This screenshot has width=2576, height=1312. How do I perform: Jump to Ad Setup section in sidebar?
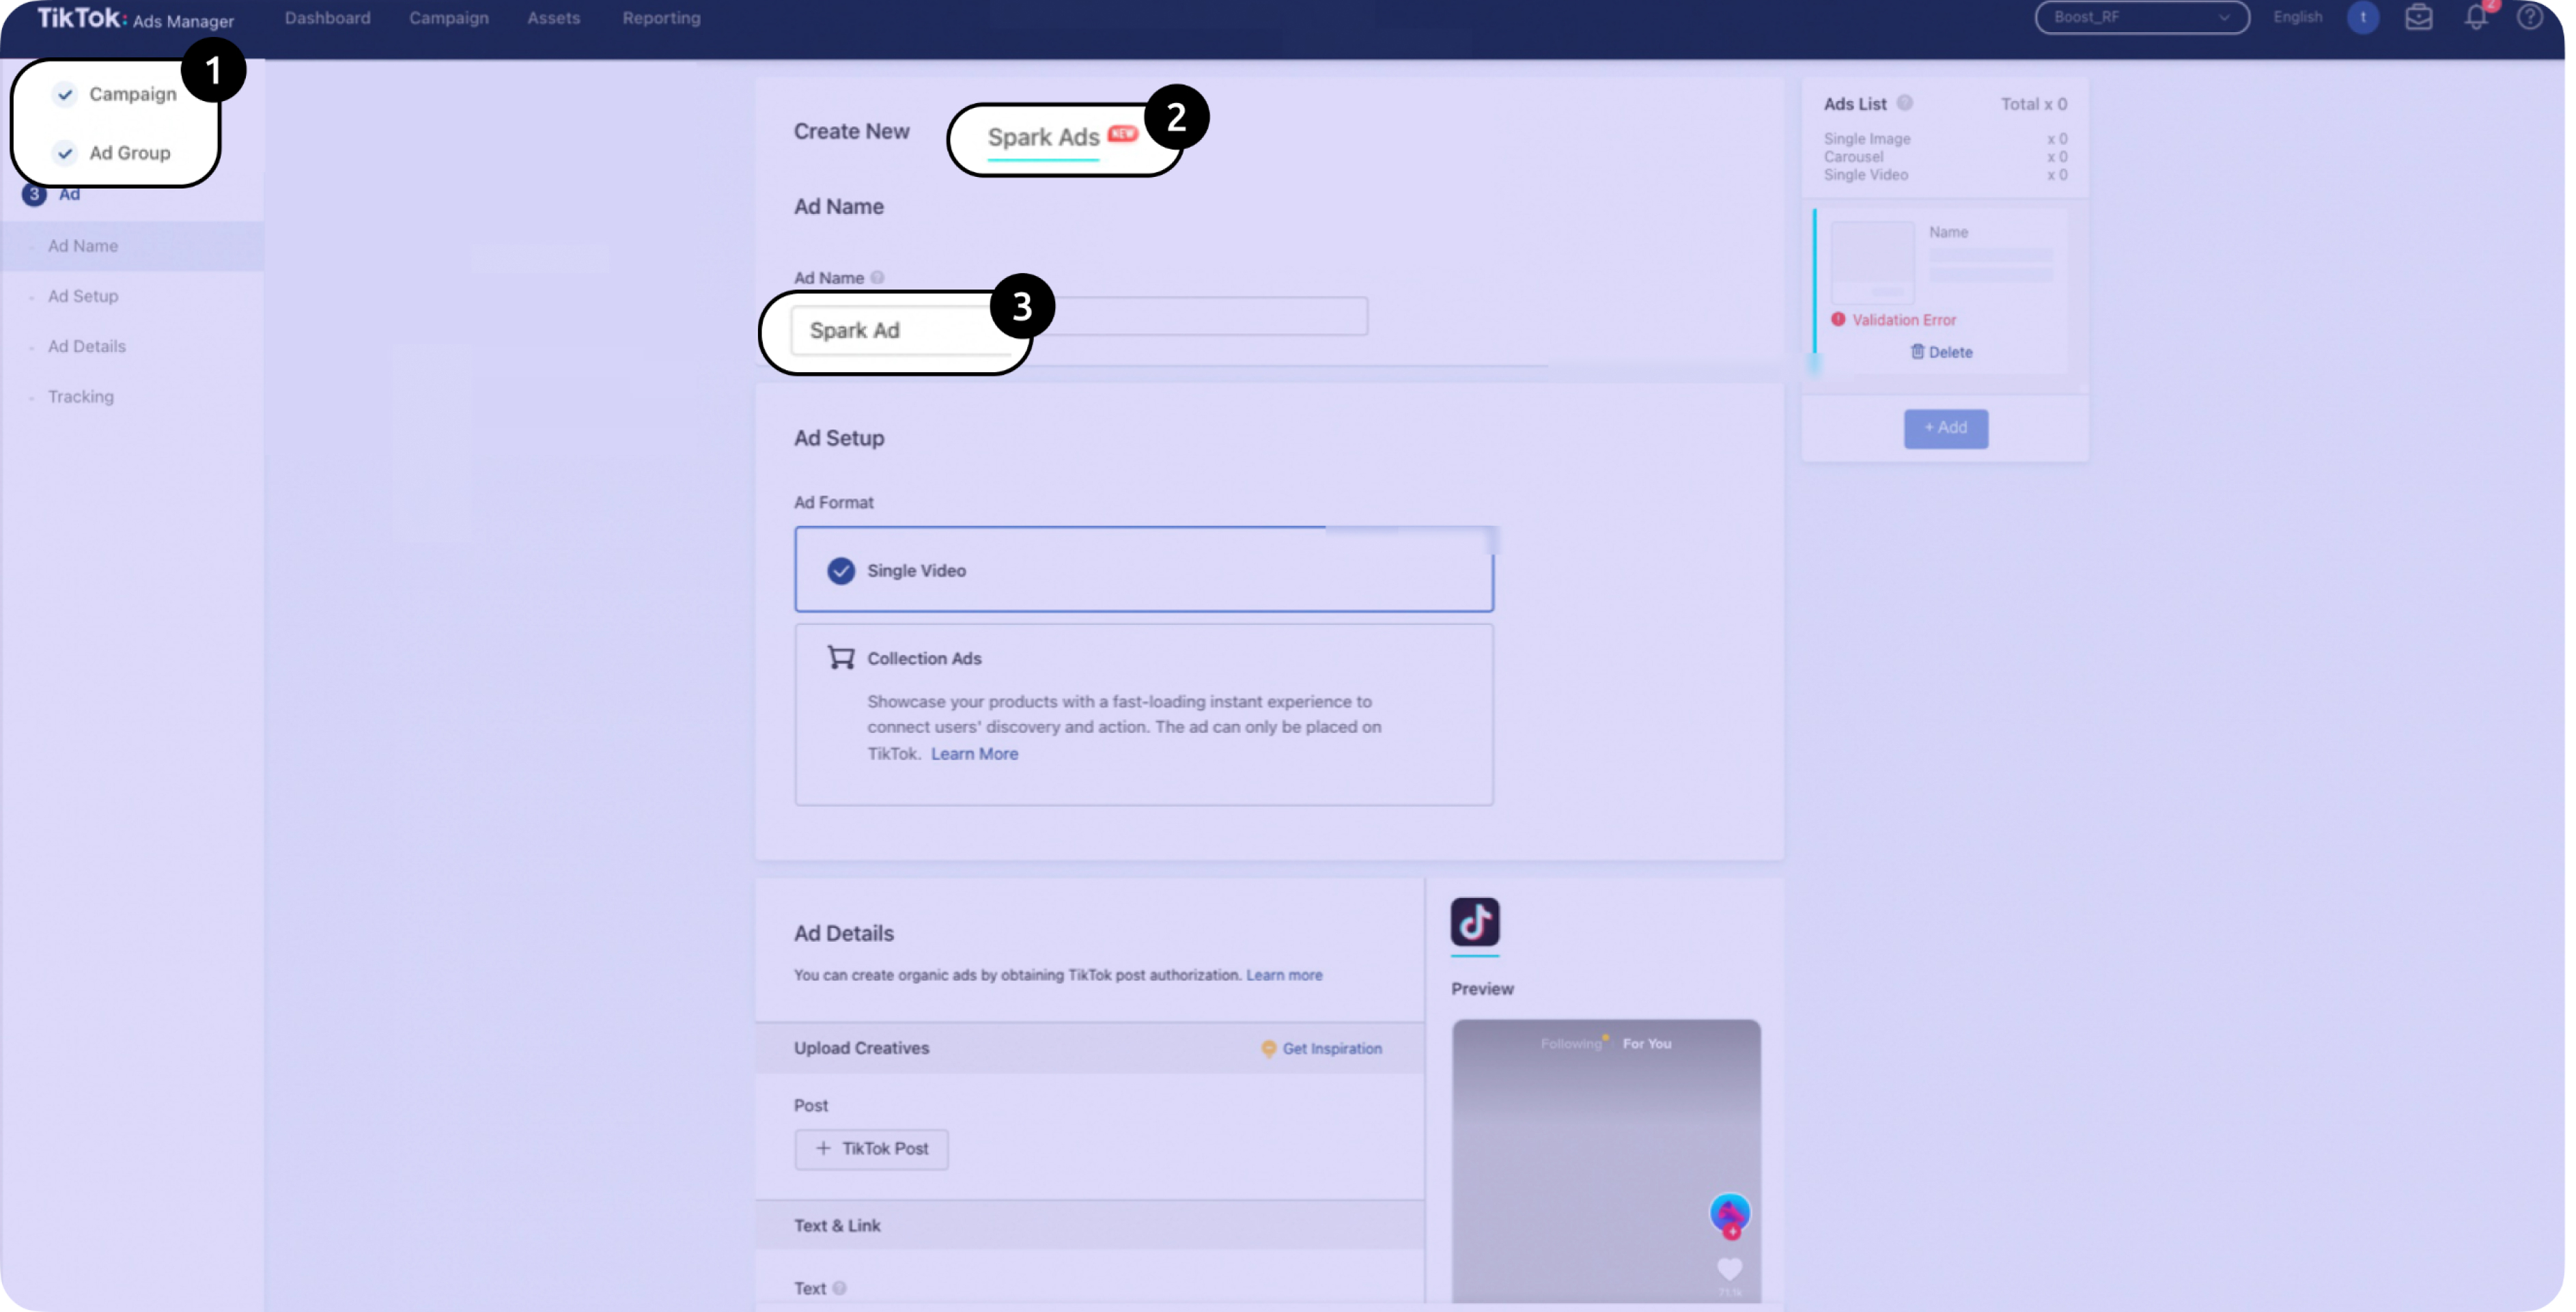click(x=83, y=296)
